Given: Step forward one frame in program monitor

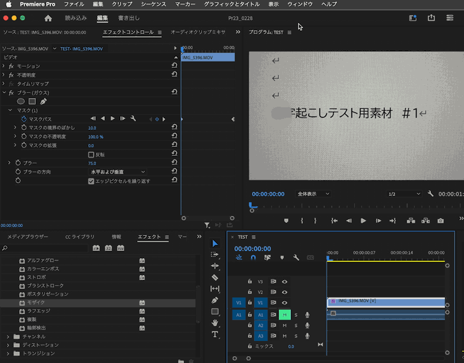Looking at the screenshot, I should click(378, 221).
